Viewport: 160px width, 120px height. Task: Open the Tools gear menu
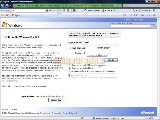[x=154, y=15]
